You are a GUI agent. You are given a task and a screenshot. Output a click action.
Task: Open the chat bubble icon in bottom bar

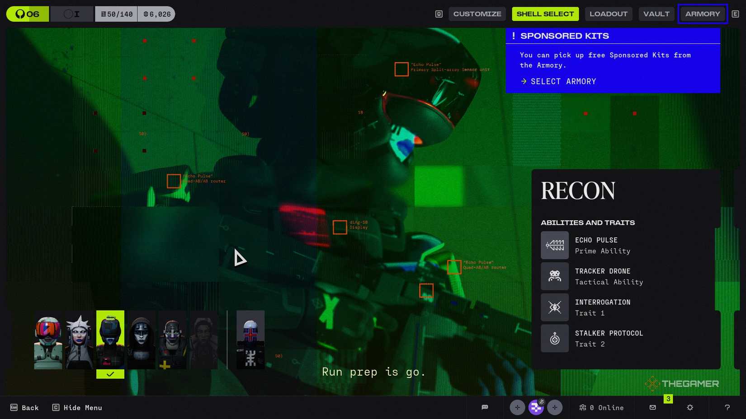[485, 407]
